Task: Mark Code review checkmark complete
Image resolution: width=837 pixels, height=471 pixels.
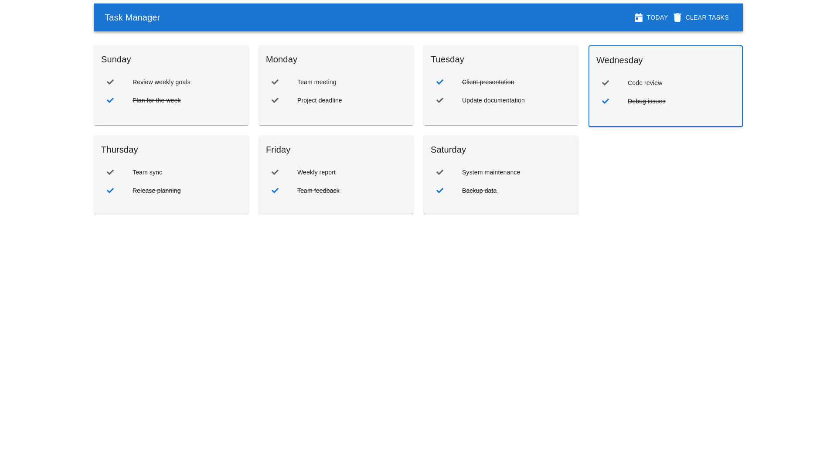Action: (x=606, y=83)
